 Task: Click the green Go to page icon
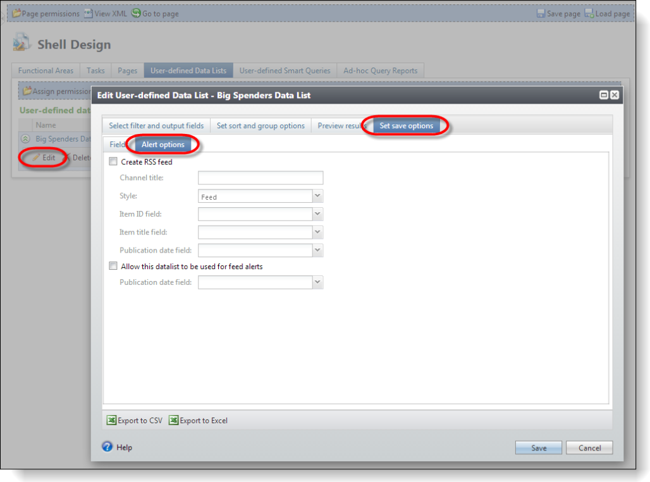[x=136, y=13]
